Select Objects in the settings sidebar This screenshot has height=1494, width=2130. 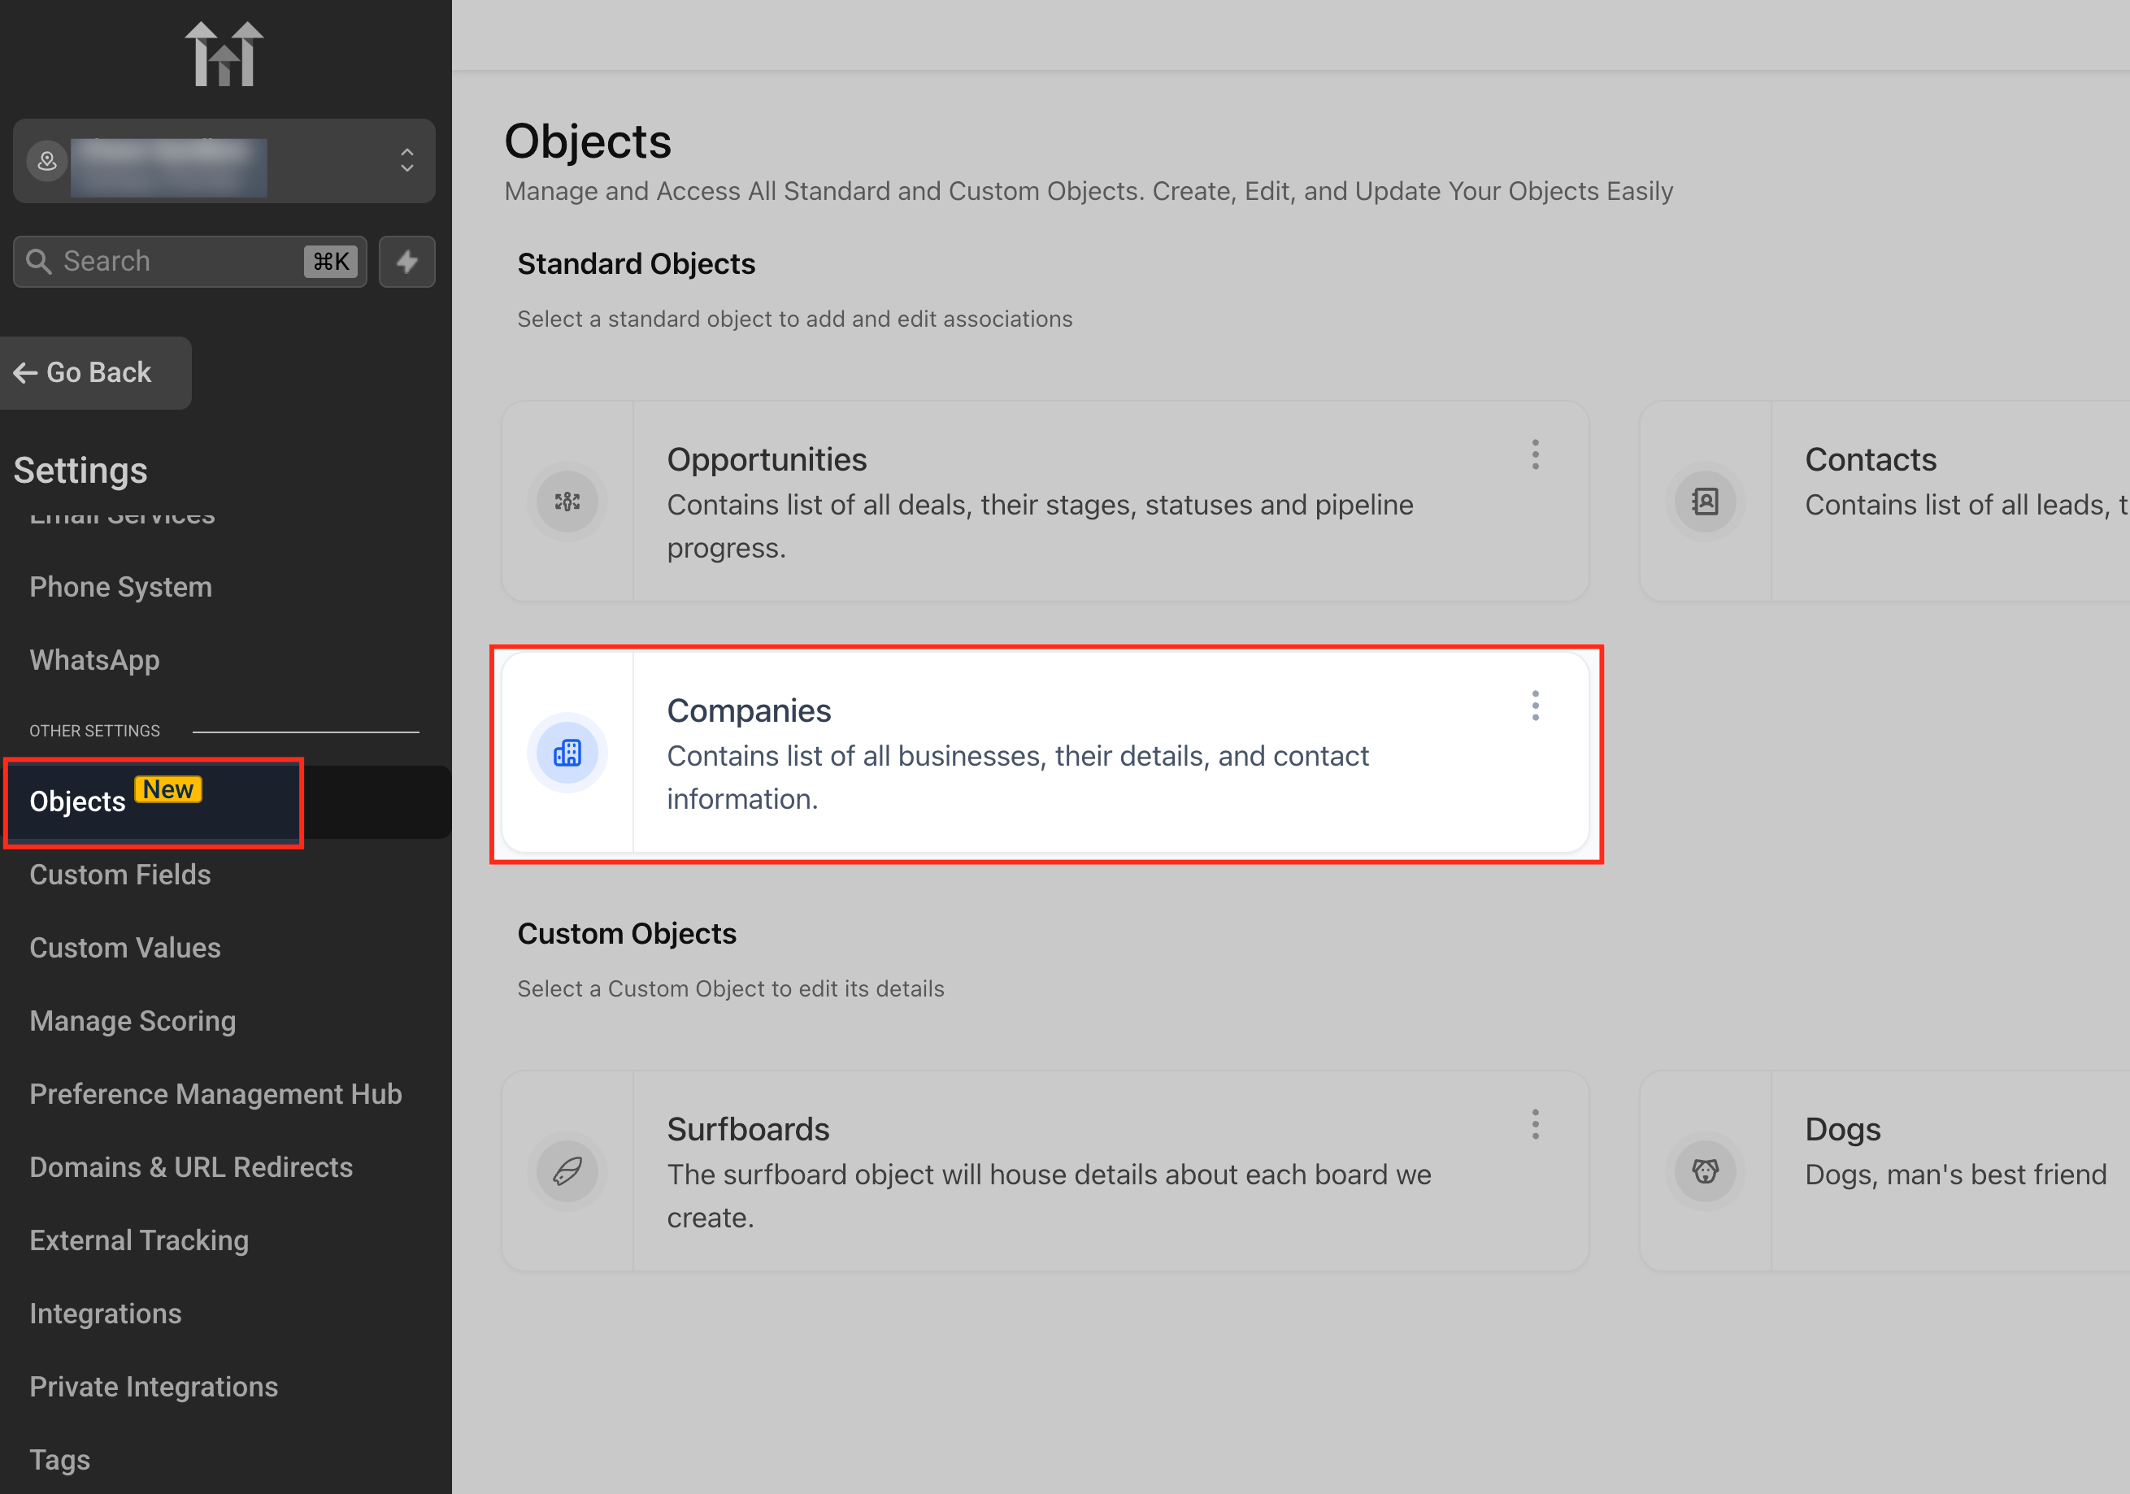pyautogui.click(x=78, y=801)
